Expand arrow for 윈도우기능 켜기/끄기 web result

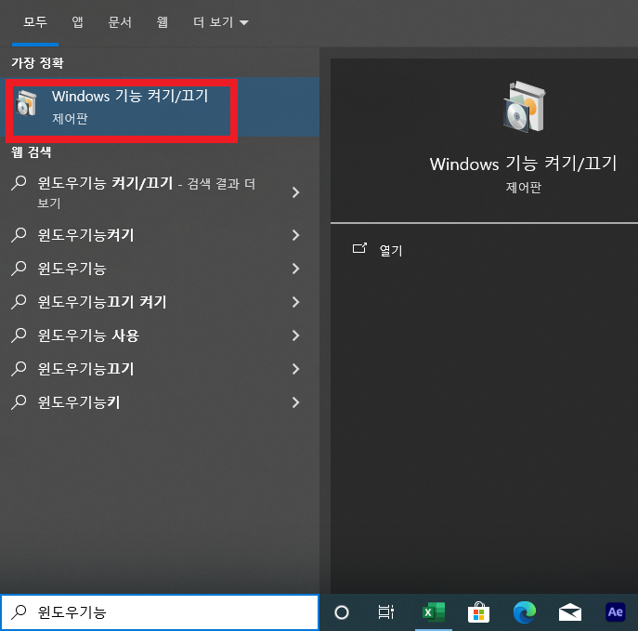tap(296, 192)
